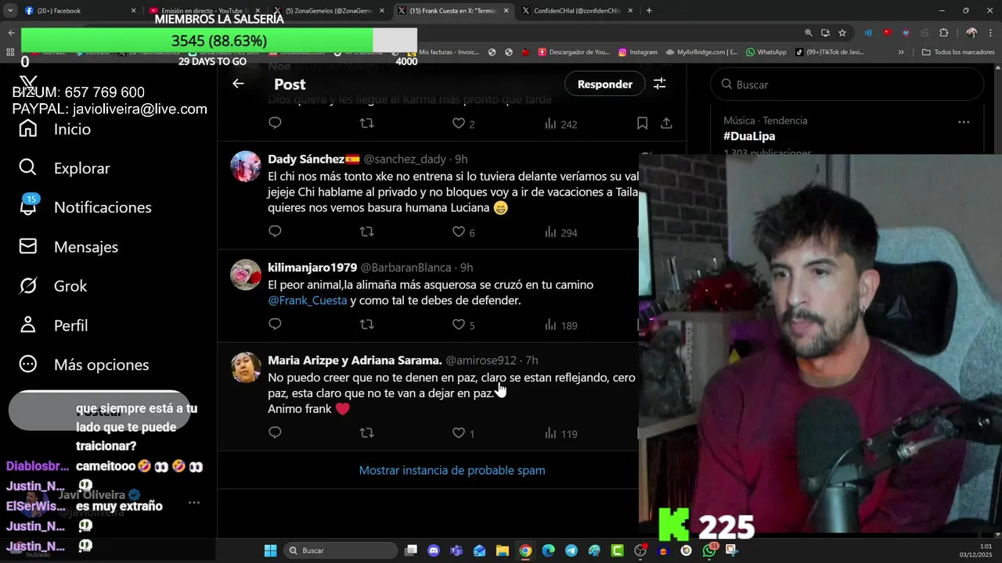Click the Chrome zoom magnifier in the address bar
The image size is (1002, 563).
809,33
